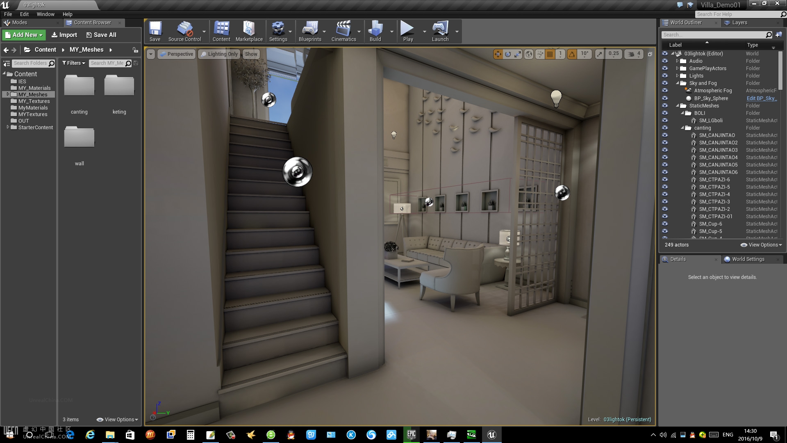787x443 pixels.
Task: Open the Filters dropdown in Content Browser
Action: pos(74,63)
